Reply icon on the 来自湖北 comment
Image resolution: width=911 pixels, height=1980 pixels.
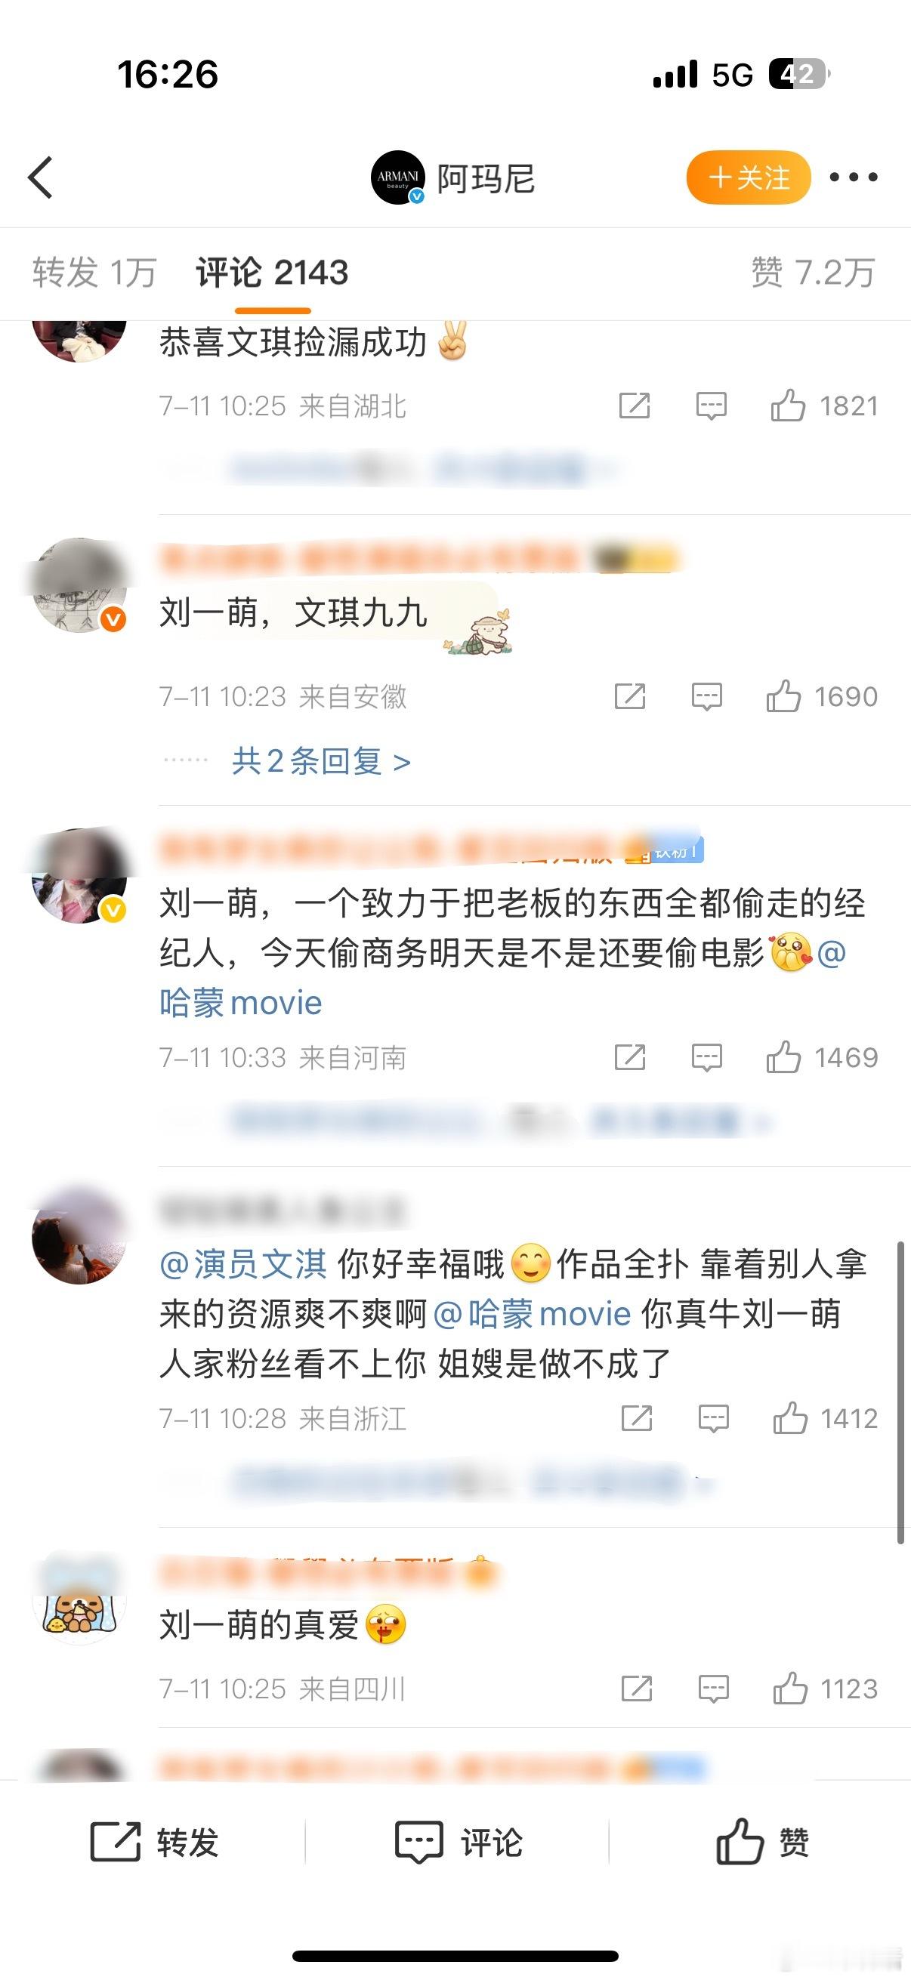(711, 406)
